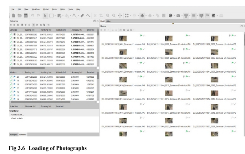Viewport: 245px width, 154px height.
Task: Select the arrow Navigation pointer tool
Action: point(46,16)
